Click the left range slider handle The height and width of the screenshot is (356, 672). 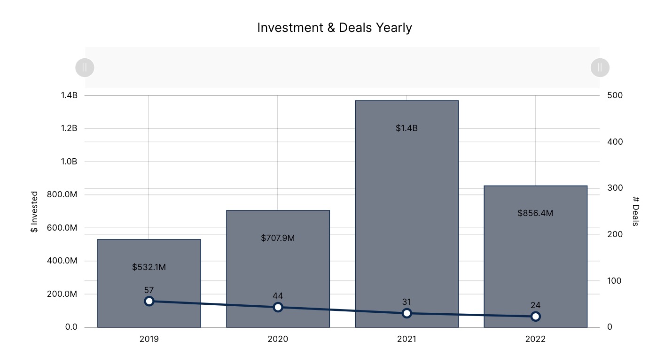(x=85, y=68)
